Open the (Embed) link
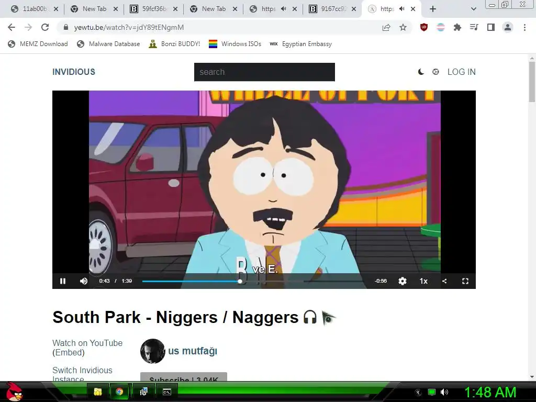Image resolution: width=536 pixels, height=402 pixels. (x=69, y=352)
